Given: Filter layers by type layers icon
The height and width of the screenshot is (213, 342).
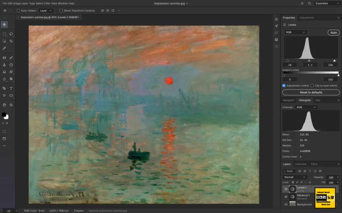Looking at the screenshot, I should [310, 171].
